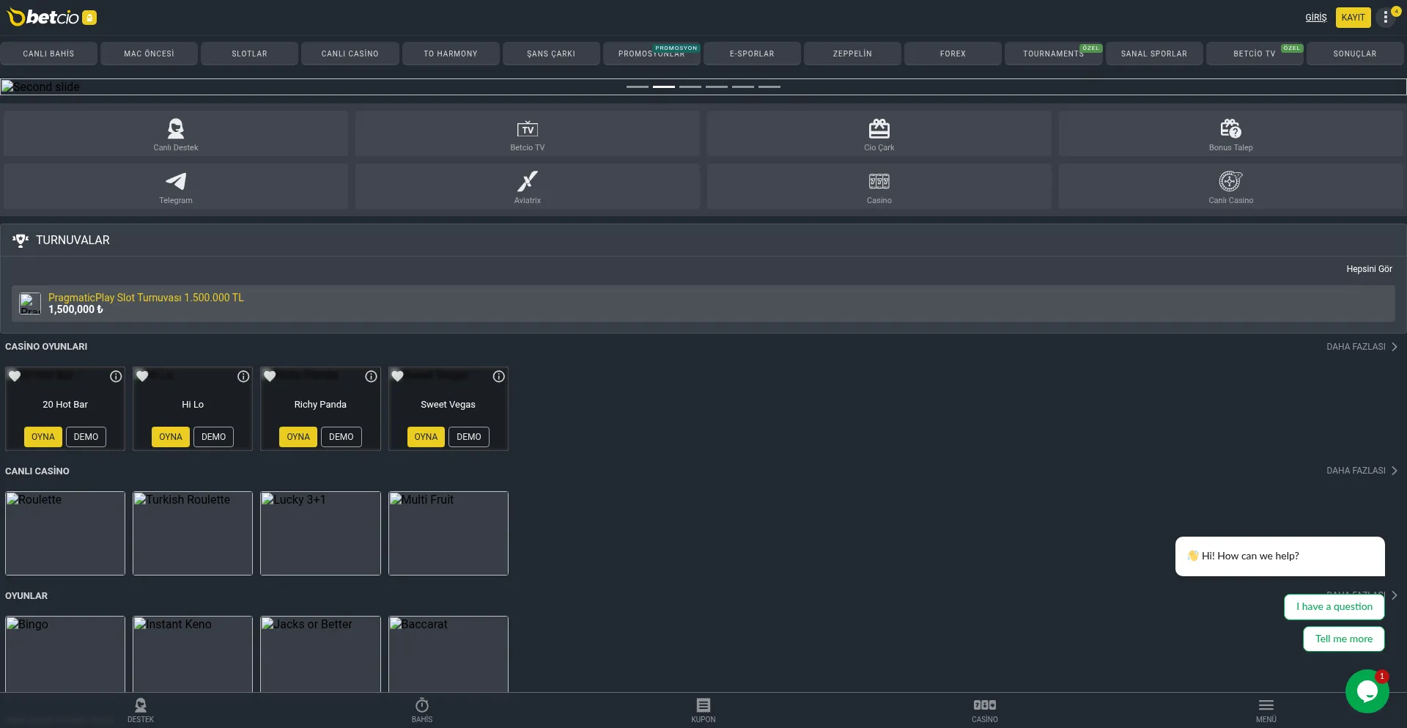The image size is (1407, 728).
Task: Open the Bonus Talep icon
Action: click(x=1230, y=129)
